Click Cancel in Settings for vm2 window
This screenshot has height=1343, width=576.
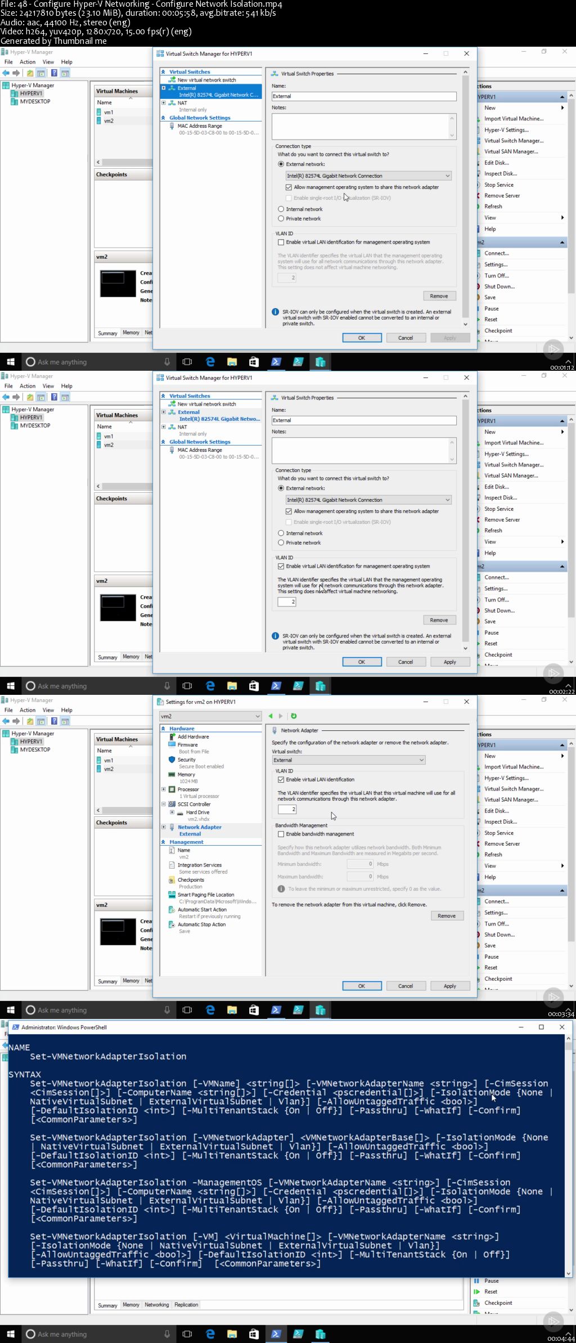coord(406,986)
